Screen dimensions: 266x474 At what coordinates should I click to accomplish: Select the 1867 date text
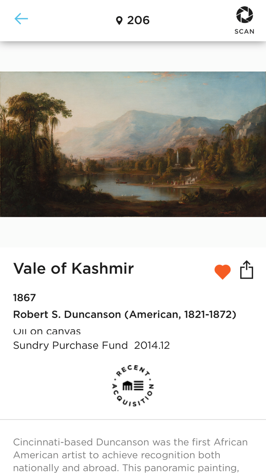tap(24, 298)
